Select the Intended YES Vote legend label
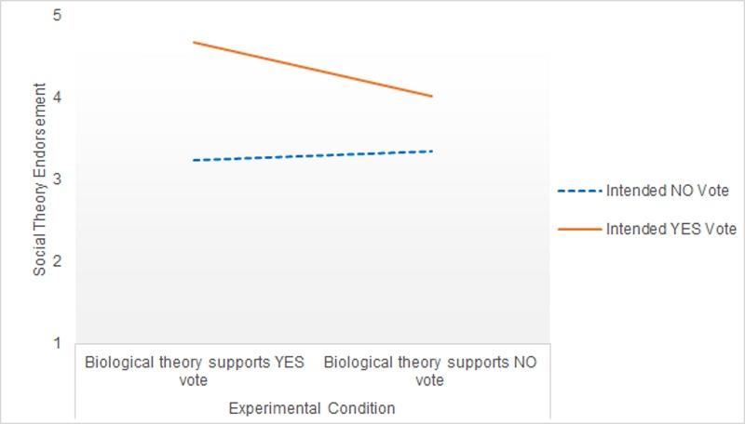Viewport: 745px width, 424px height. pyautogui.click(x=670, y=229)
